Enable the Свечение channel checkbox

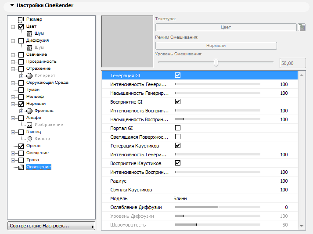point(21,55)
